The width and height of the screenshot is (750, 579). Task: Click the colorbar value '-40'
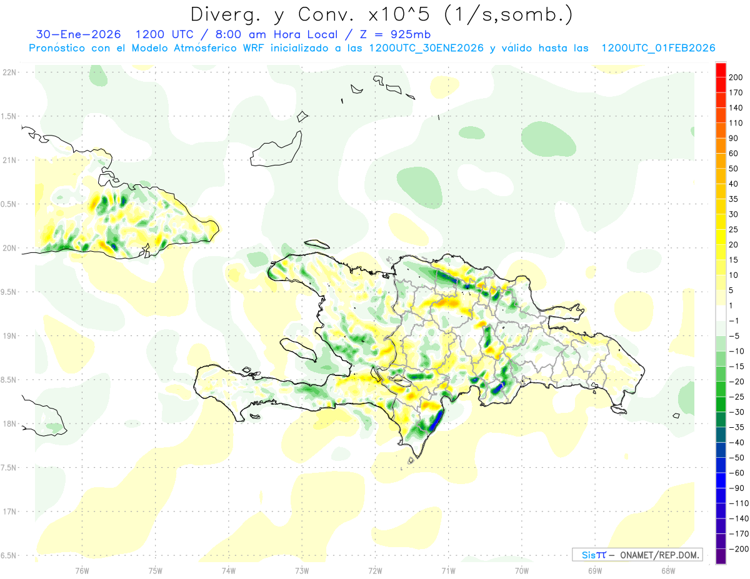737,442
